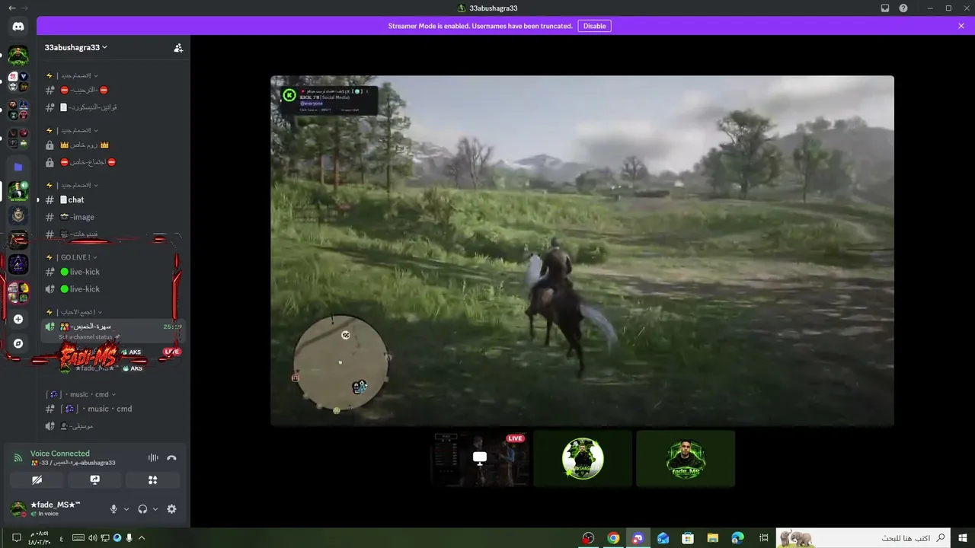Open the taskbar clock and date

pyautogui.click(x=40, y=538)
